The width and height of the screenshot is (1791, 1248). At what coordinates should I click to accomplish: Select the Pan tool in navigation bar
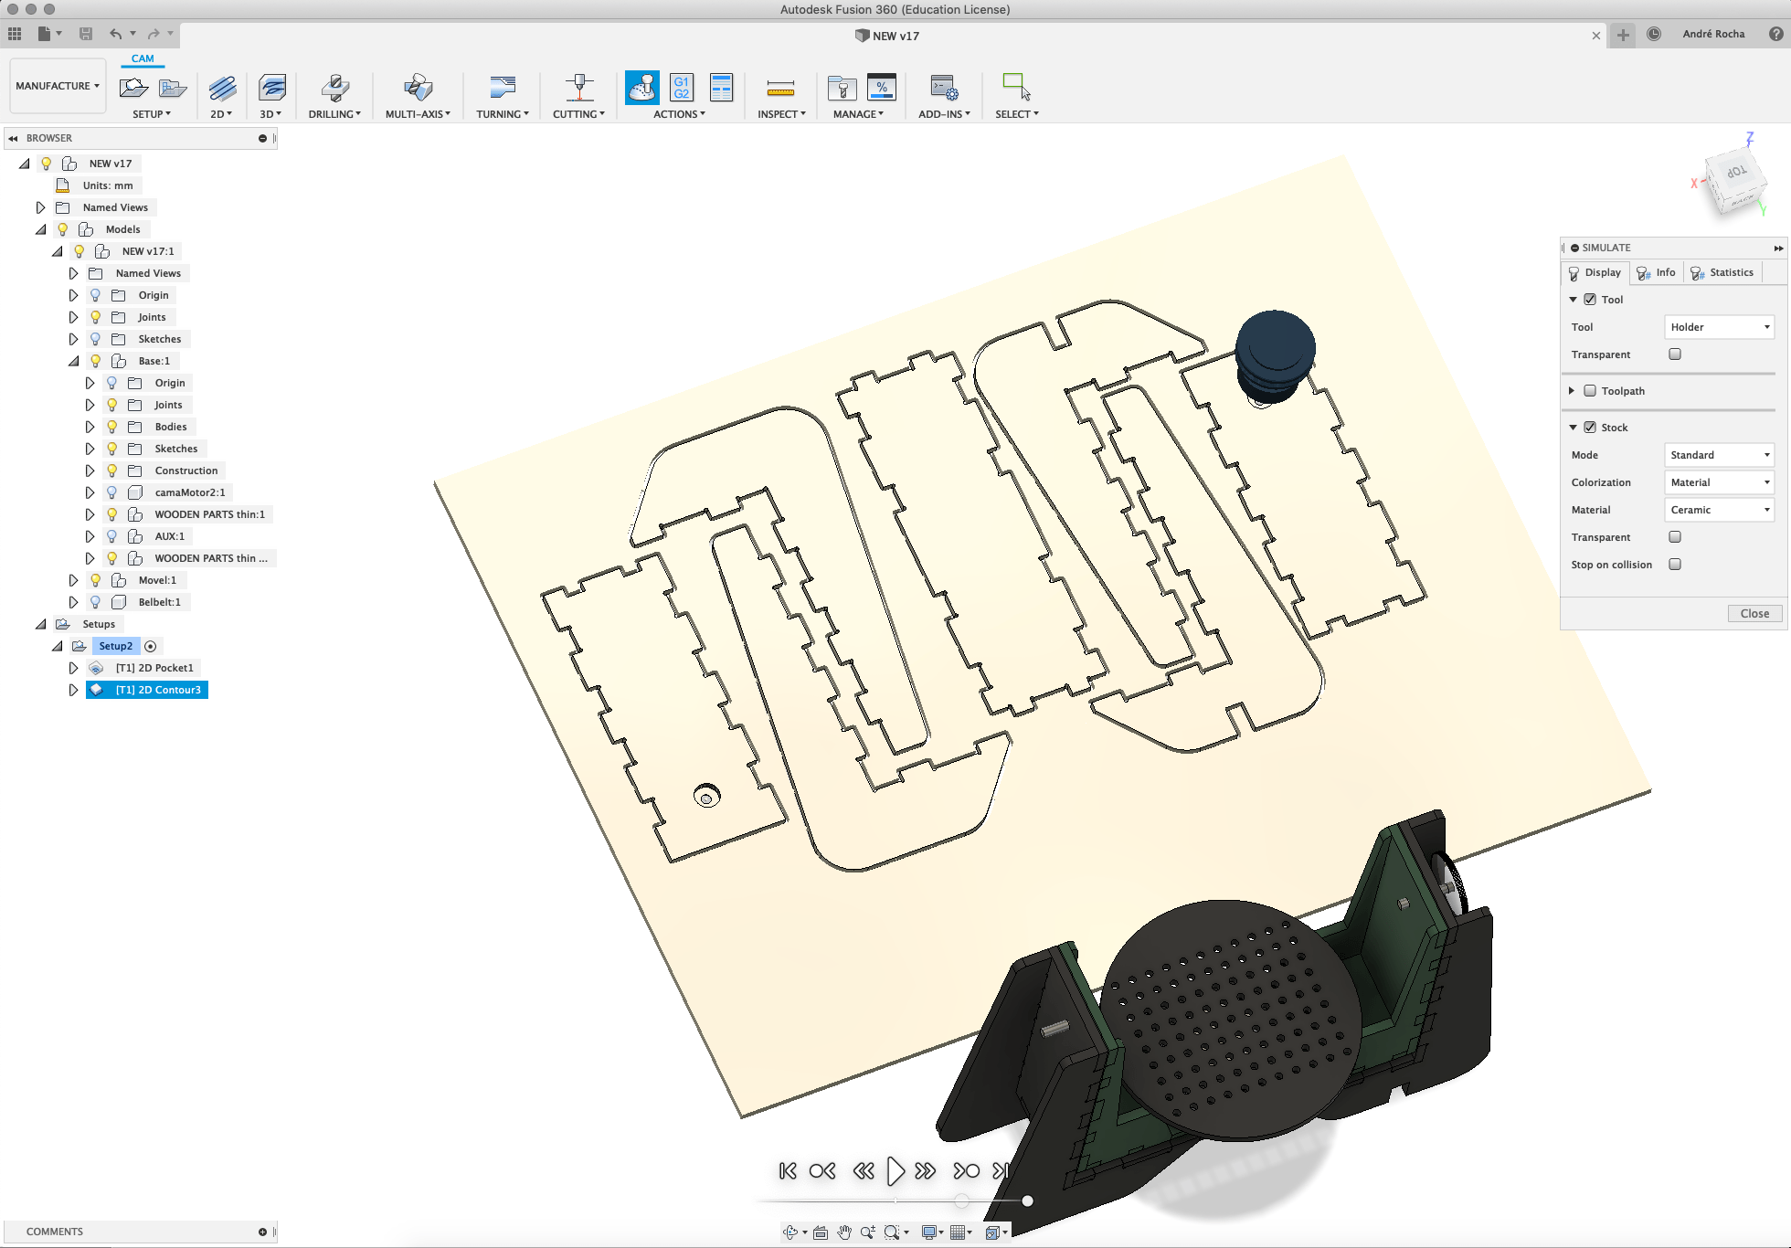click(843, 1232)
